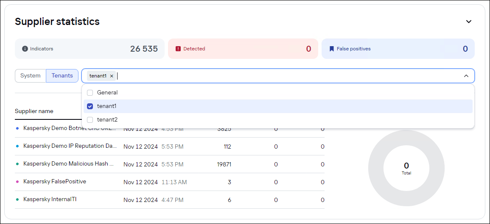Image resolution: width=490 pixels, height=224 pixels.
Task: Click the indicator count 112
Action: click(227, 147)
